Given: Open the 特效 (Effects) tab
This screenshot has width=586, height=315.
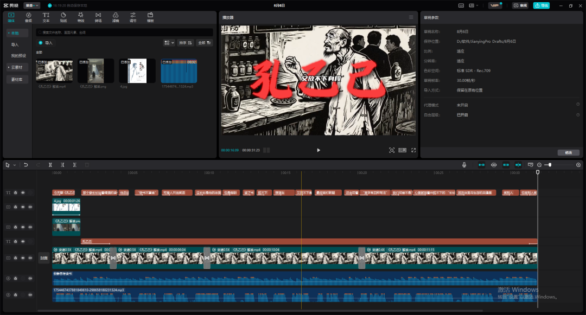Looking at the screenshot, I should point(81,17).
